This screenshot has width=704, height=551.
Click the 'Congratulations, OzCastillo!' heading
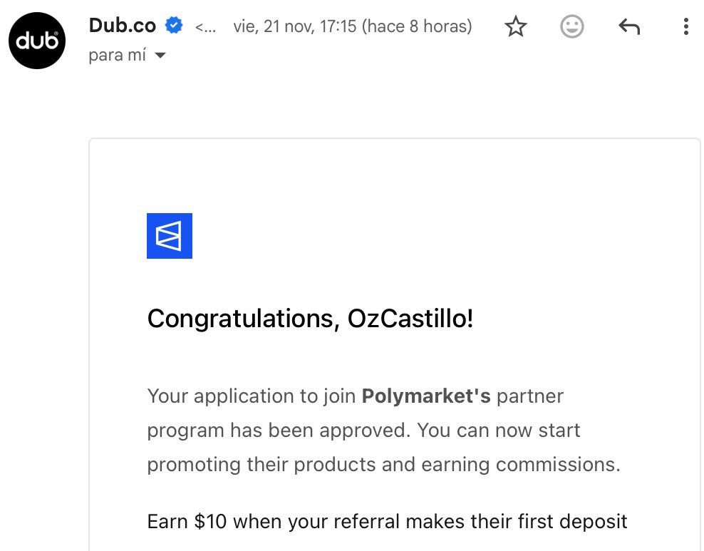(x=310, y=319)
